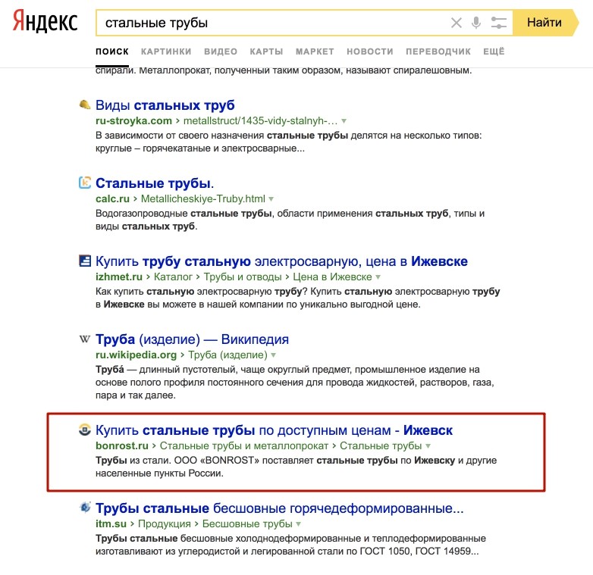593x575 pixels.
Task: Open the Переводчик tab
Action: click(438, 52)
